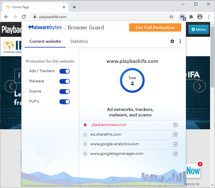Image resolution: width=215 pixels, height=188 pixels.
Task: Click the www.playbackifa.com heading
Action: [x=132, y=61]
